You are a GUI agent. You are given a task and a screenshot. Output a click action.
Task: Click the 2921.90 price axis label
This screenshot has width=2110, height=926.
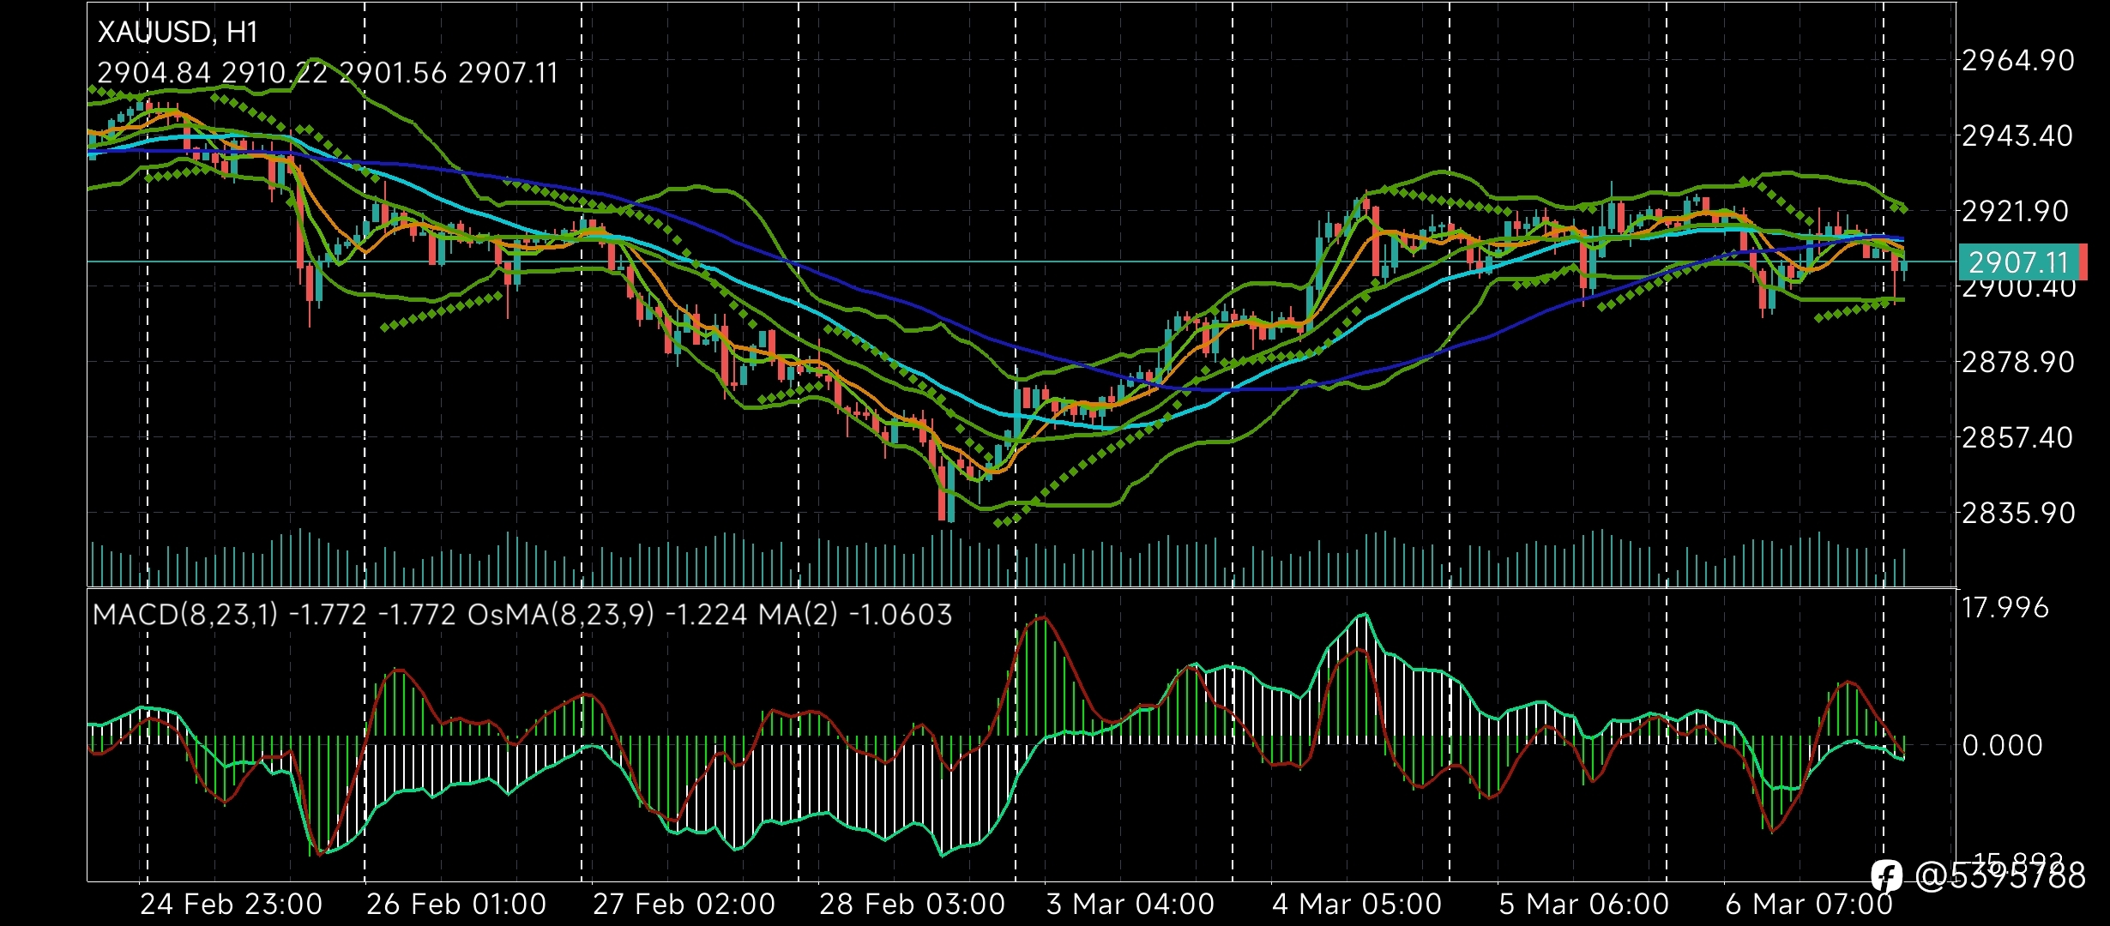2018,212
